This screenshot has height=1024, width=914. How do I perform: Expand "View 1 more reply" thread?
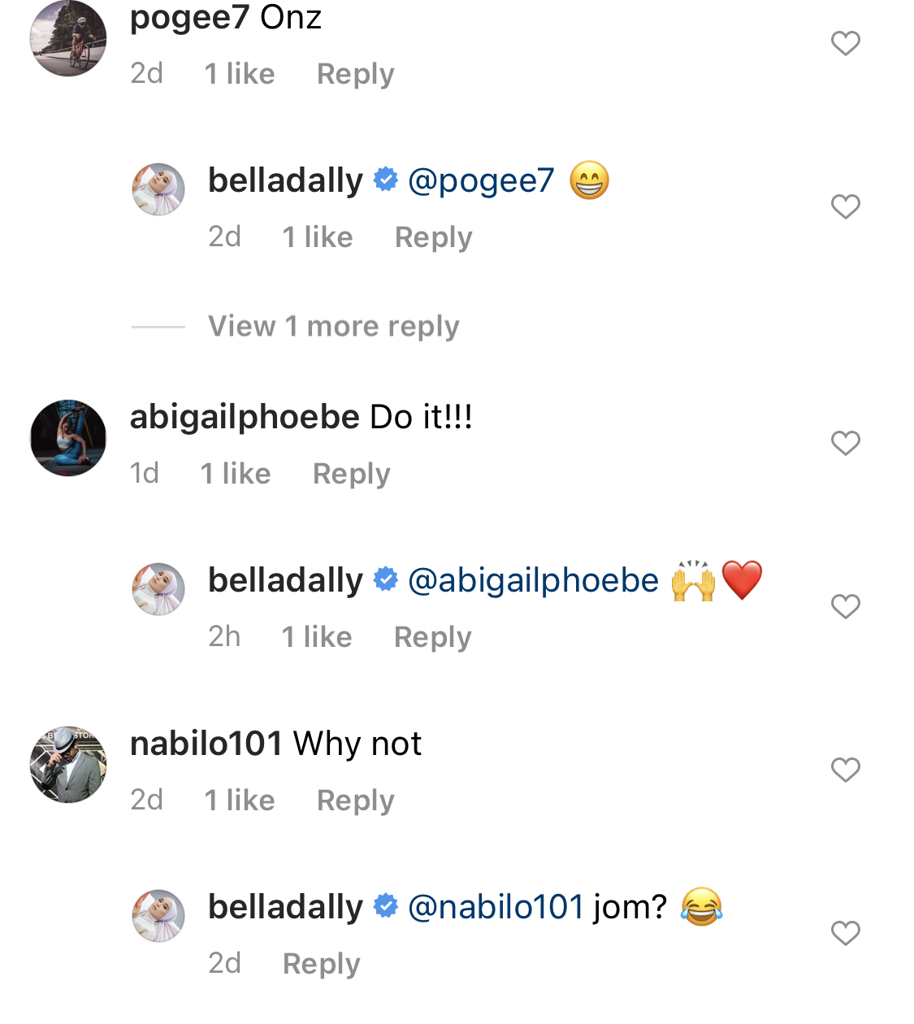pos(333,327)
